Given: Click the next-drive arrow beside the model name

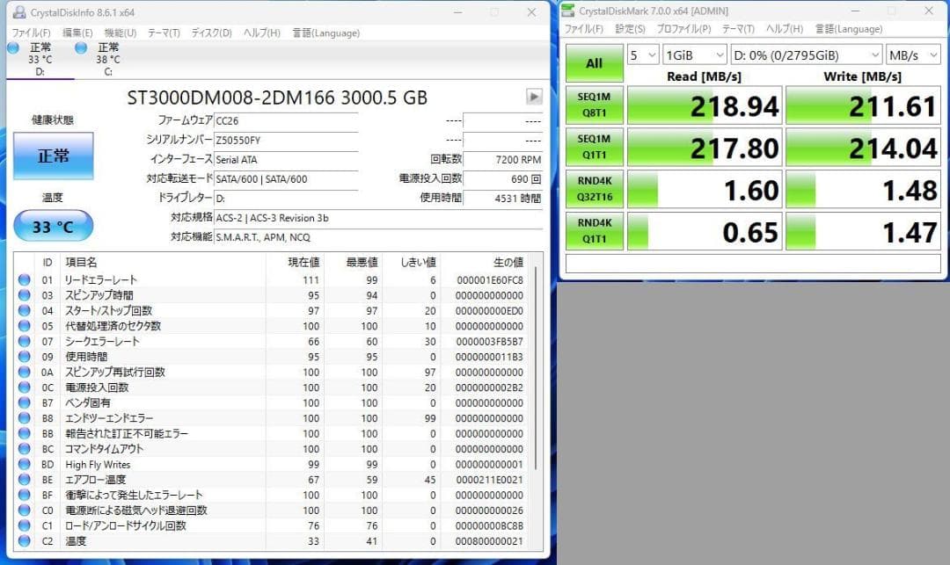Looking at the screenshot, I should [535, 97].
